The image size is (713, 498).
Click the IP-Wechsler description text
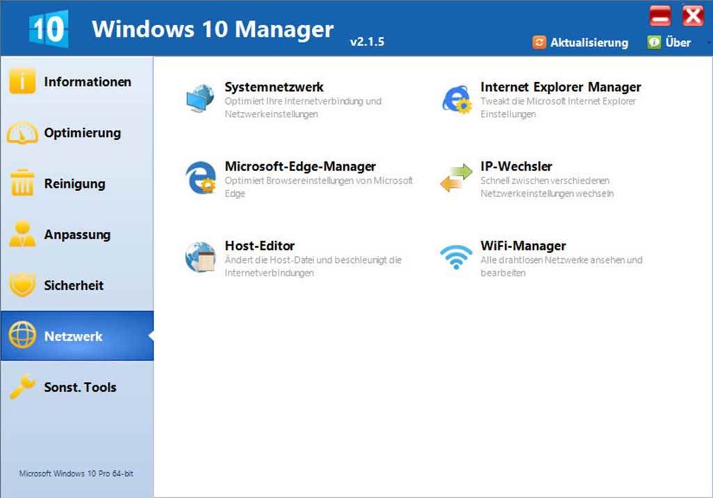pyautogui.click(x=547, y=186)
